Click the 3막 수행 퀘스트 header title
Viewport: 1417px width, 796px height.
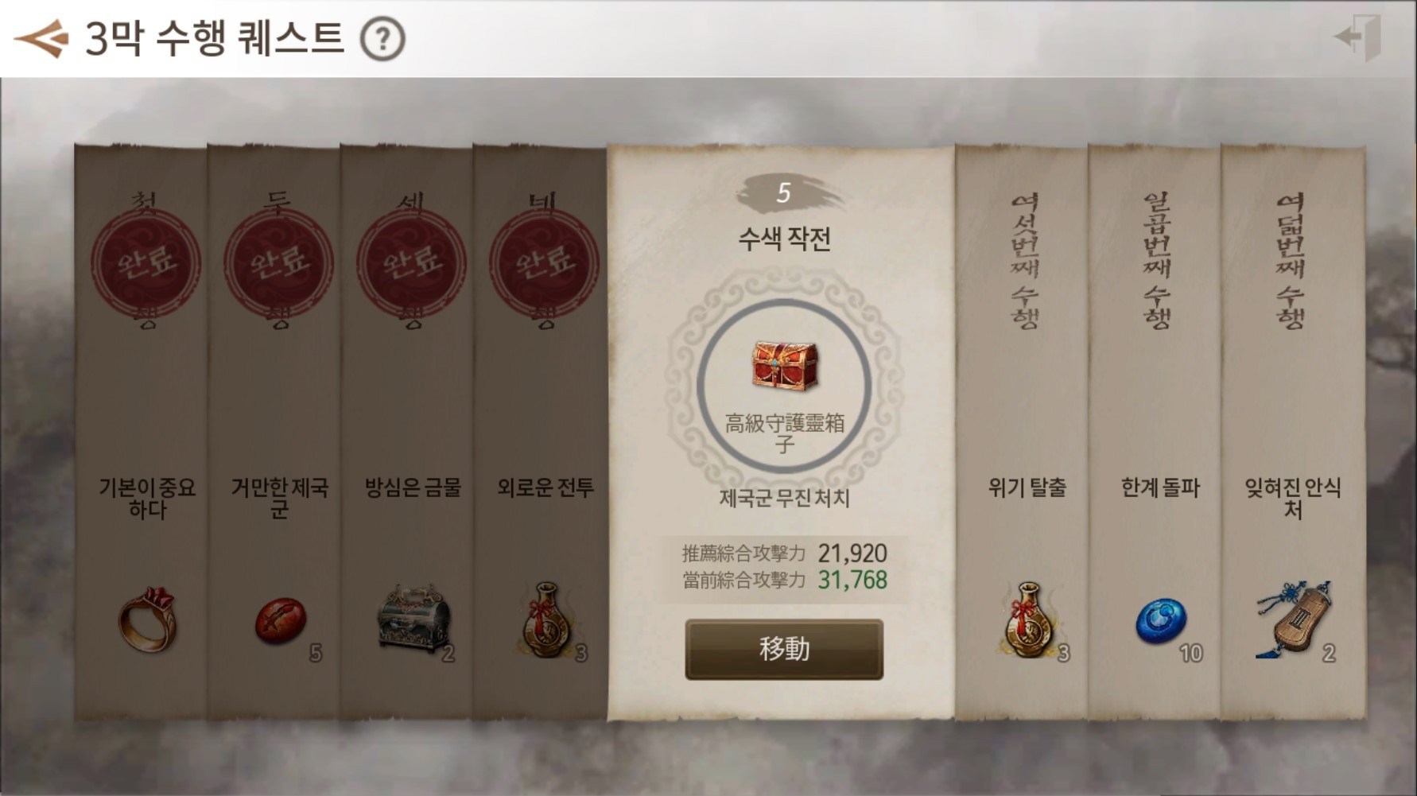[x=215, y=37]
